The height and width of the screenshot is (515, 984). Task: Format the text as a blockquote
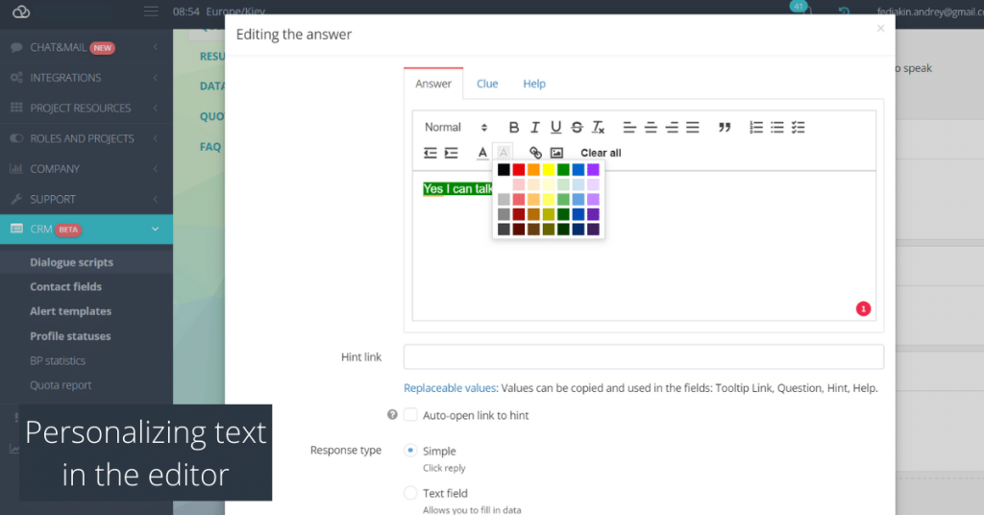[725, 128]
